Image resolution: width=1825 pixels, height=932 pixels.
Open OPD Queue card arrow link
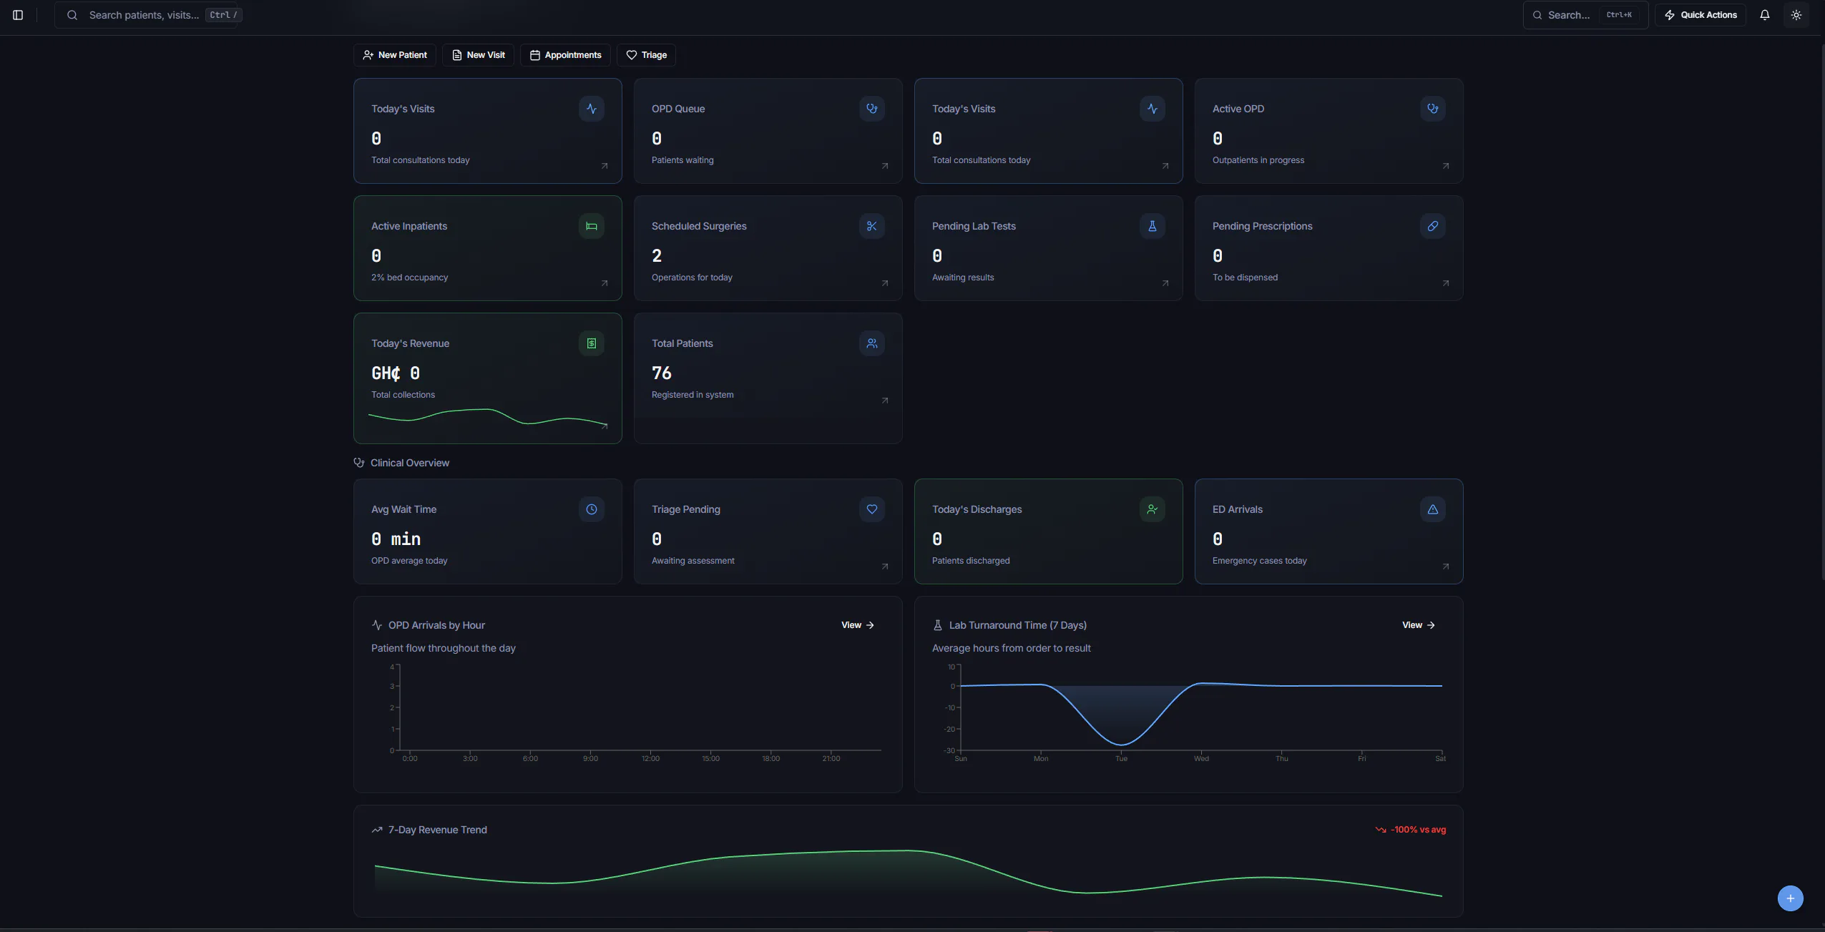[x=885, y=166]
